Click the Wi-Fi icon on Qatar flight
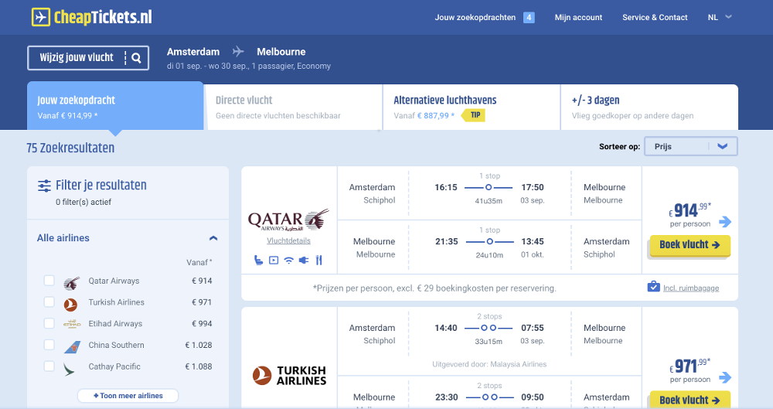Viewport: 773px width, 409px height. 289,261
